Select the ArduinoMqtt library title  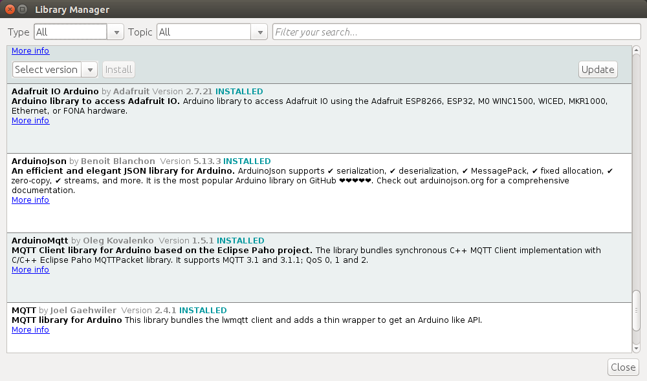click(x=39, y=240)
